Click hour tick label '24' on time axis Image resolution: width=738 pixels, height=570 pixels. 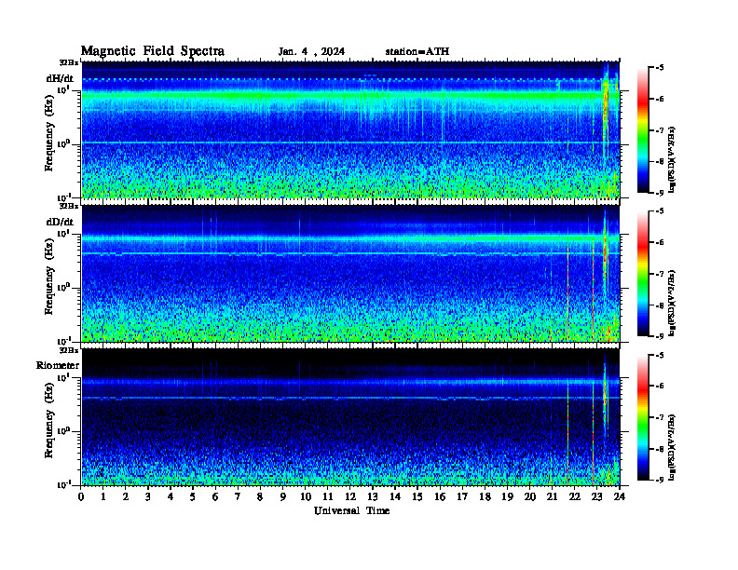(x=620, y=496)
